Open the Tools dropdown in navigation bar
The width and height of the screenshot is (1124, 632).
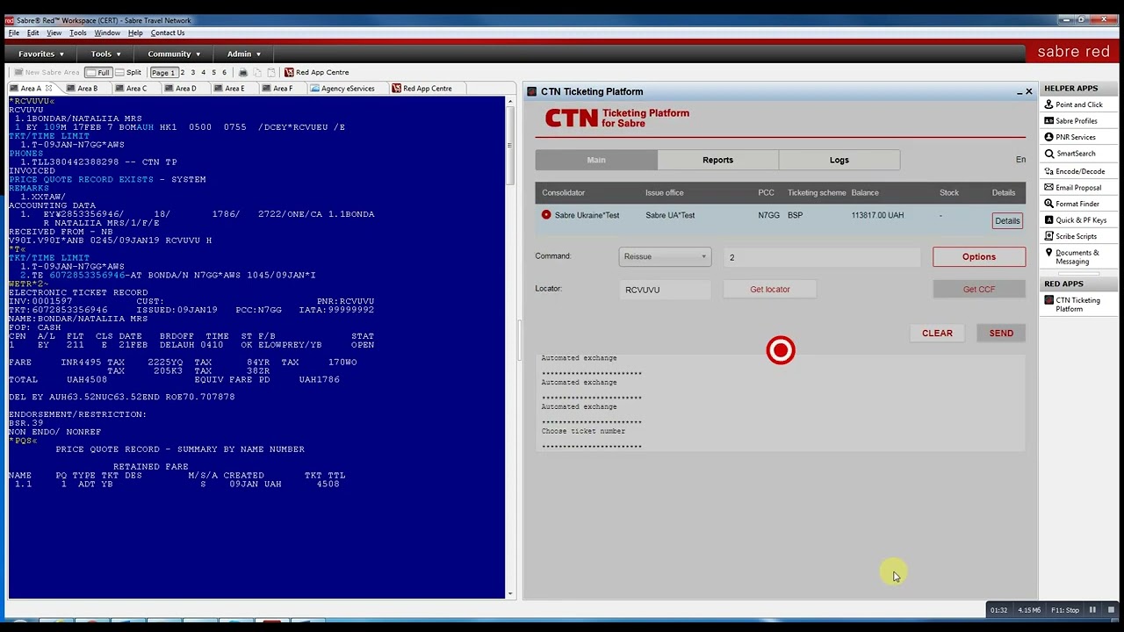tap(105, 54)
